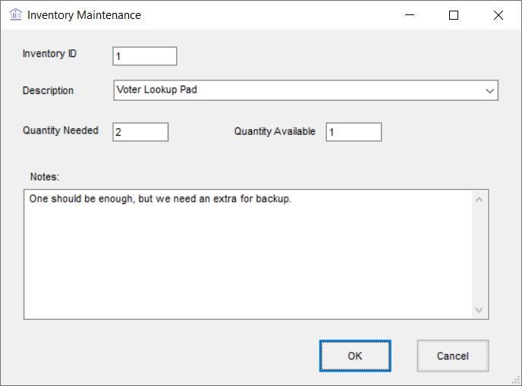Click the Quantity Needed field
522x386 pixels.
click(140, 132)
